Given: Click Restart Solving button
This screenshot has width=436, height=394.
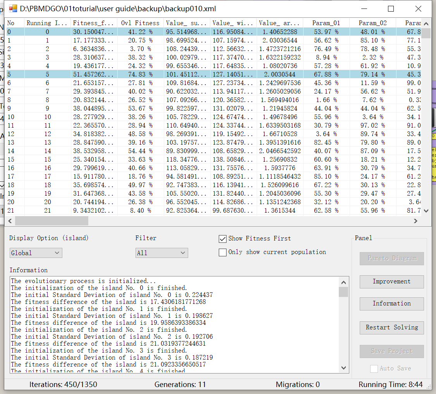Looking at the screenshot, I should pyautogui.click(x=392, y=327).
